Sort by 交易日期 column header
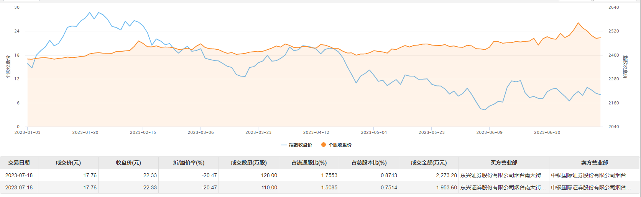Image resolution: width=641 pixels, height=197 pixels. coord(19,163)
